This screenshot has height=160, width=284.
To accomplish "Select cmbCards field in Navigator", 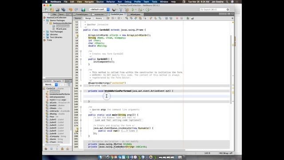I will [x=59, y=111].
